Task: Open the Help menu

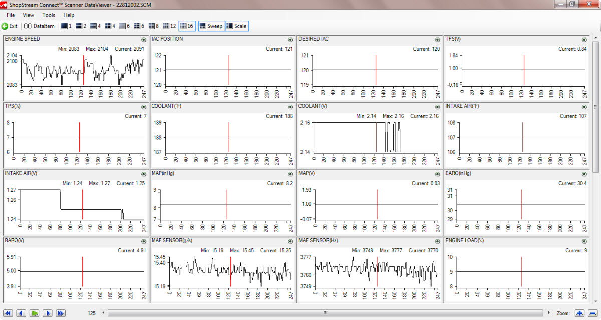Action: (69, 15)
